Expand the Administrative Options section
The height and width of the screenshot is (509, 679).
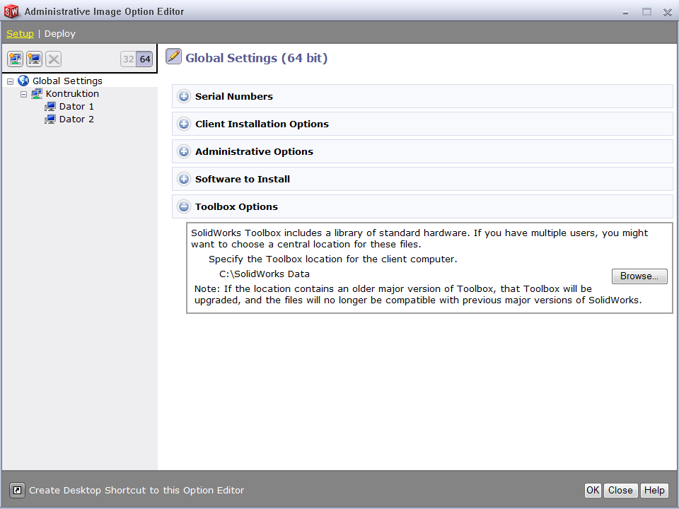[184, 151]
